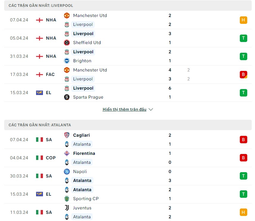
Task: Open the Manchester Utd team name on 17.03.24
Action: point(90,70)
